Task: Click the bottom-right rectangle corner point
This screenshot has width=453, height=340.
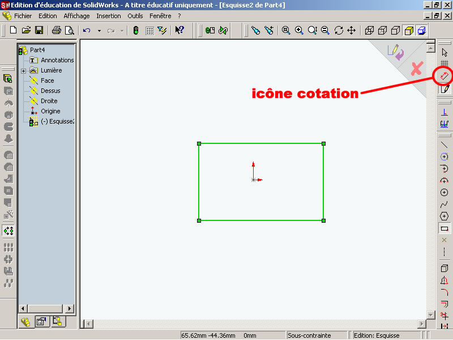Action: [323, 220]
